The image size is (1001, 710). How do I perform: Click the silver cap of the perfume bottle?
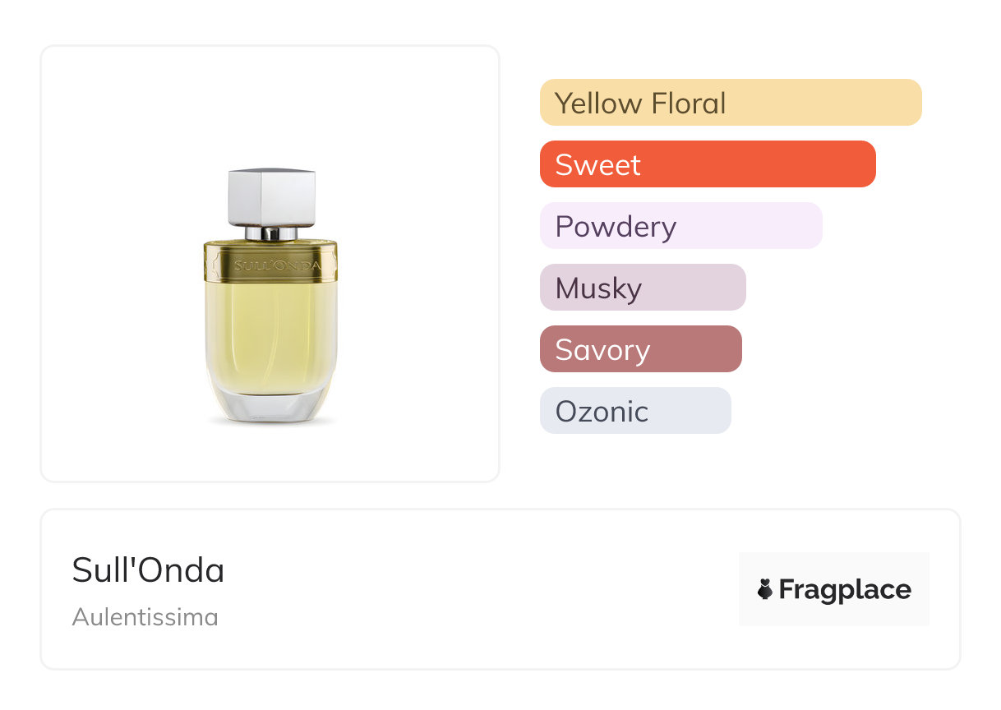pyautogui.click(x=271, y=196)
